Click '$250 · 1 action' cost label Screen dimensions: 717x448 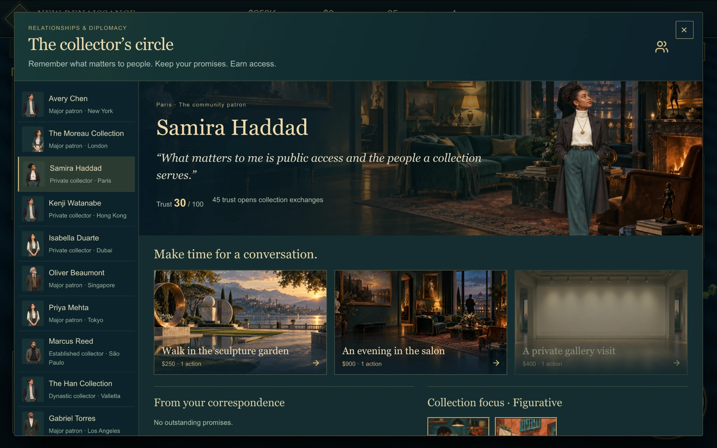[x=181, y=364]
